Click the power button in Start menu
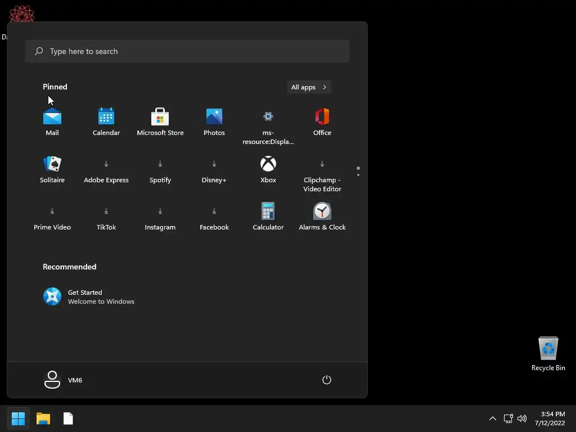The width and height of the screenshot is (576, 432). click(327, 380)
